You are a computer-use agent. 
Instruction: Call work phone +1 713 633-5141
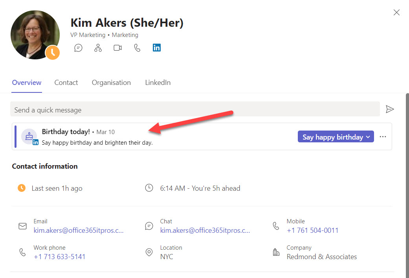coord(60,257)
